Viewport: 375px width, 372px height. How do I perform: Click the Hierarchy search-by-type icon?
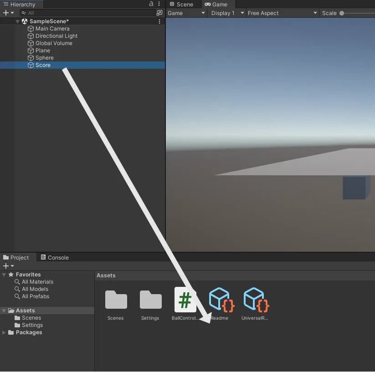(x=159, y=13)
